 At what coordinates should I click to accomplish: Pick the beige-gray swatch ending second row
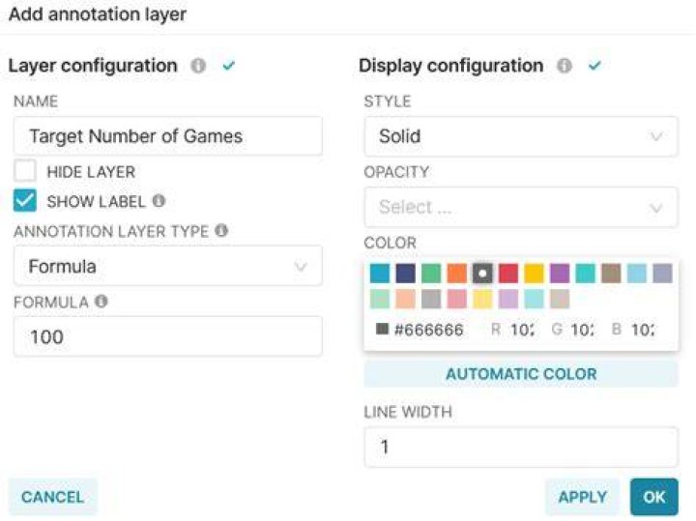pyautogui.click(x=560, y=299)
